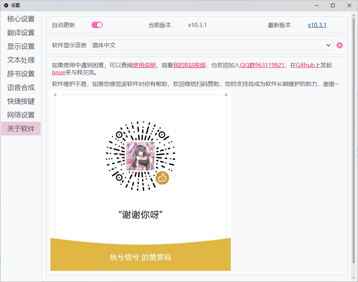Switch to 快捷按键 settings
The width and height of the screenshot is (358, 282).
tap(20, 101)
